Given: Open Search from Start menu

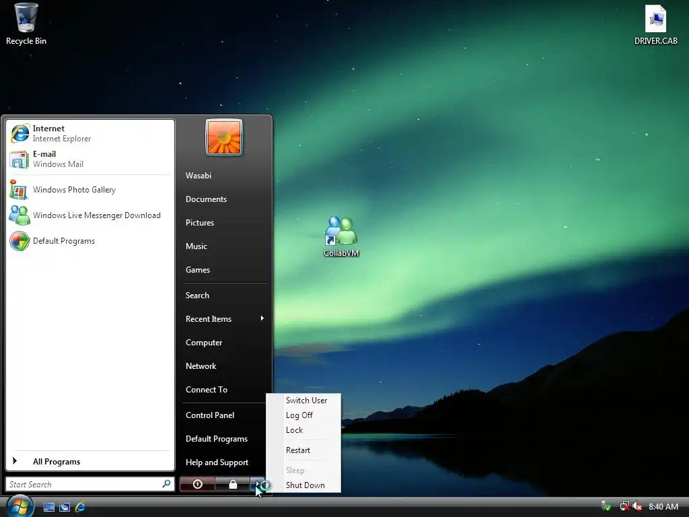Looking at the screenshot, I should [197, 296].
